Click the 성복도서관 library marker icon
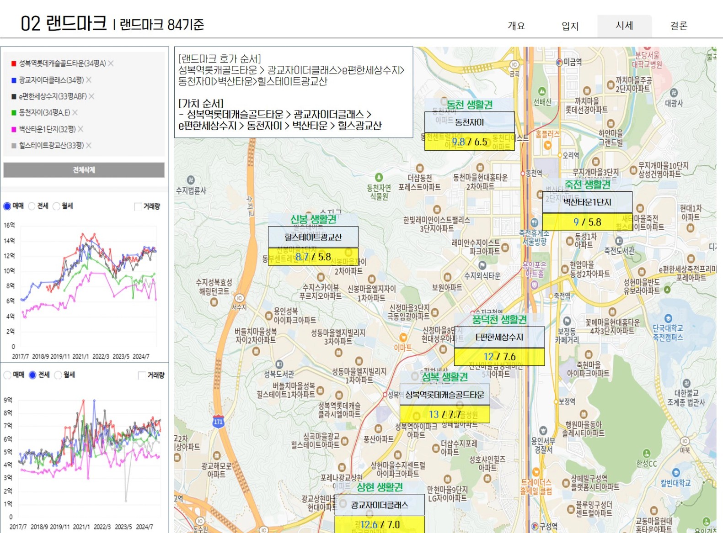The height and width of the screenshot is (533, 723). point(279,364)
